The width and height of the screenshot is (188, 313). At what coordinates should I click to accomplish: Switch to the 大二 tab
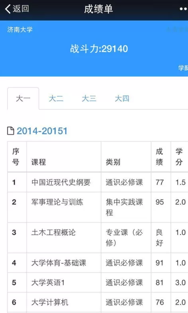coord(56,98)
